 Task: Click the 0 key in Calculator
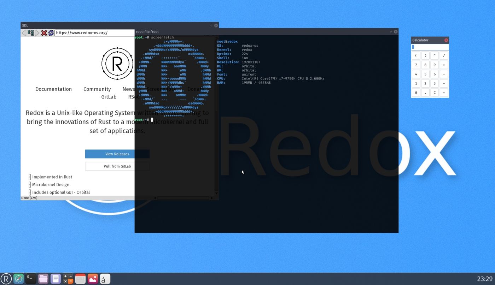tap(416, 93)
